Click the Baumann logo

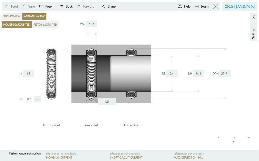pos(240,6)
